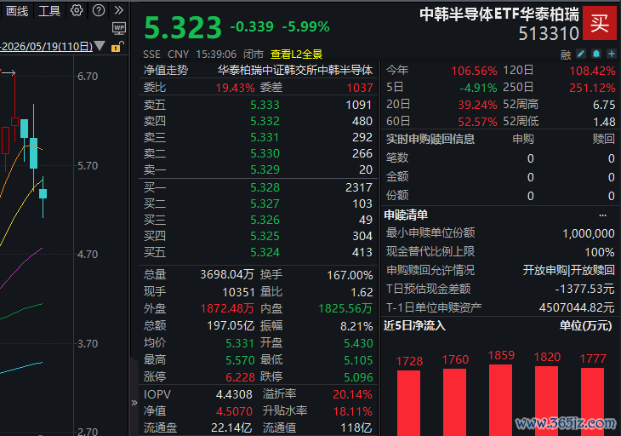Select the 卖一 price 5.329
621x436 pixels.
pyautogui.click(x=265, y=169)
